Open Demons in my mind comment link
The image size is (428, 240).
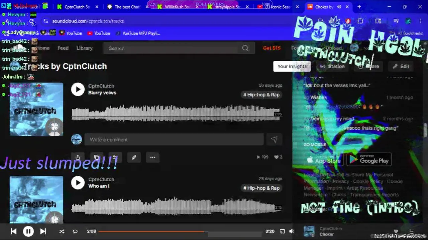(x=332, y=119)
